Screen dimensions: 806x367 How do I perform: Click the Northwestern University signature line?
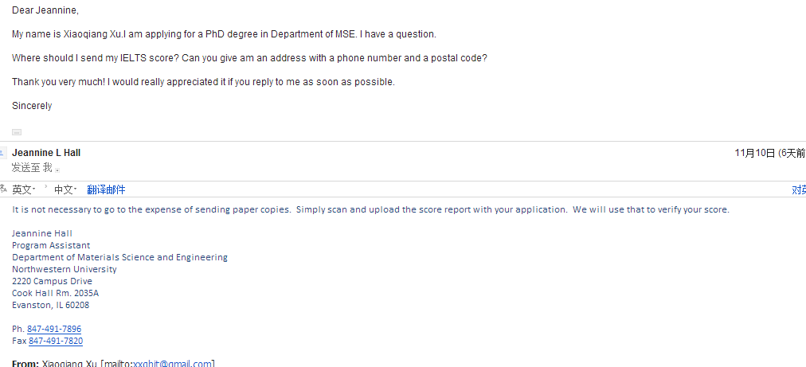[64, 269]
